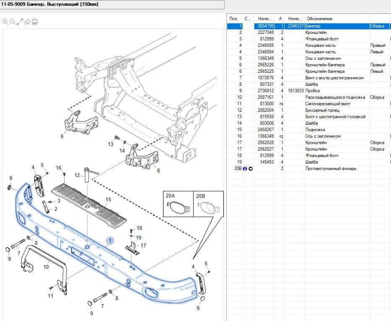Viewport: 391px width, 321px height.
Task: Click the zoom in magnifier icon
Action: (5, 21)
